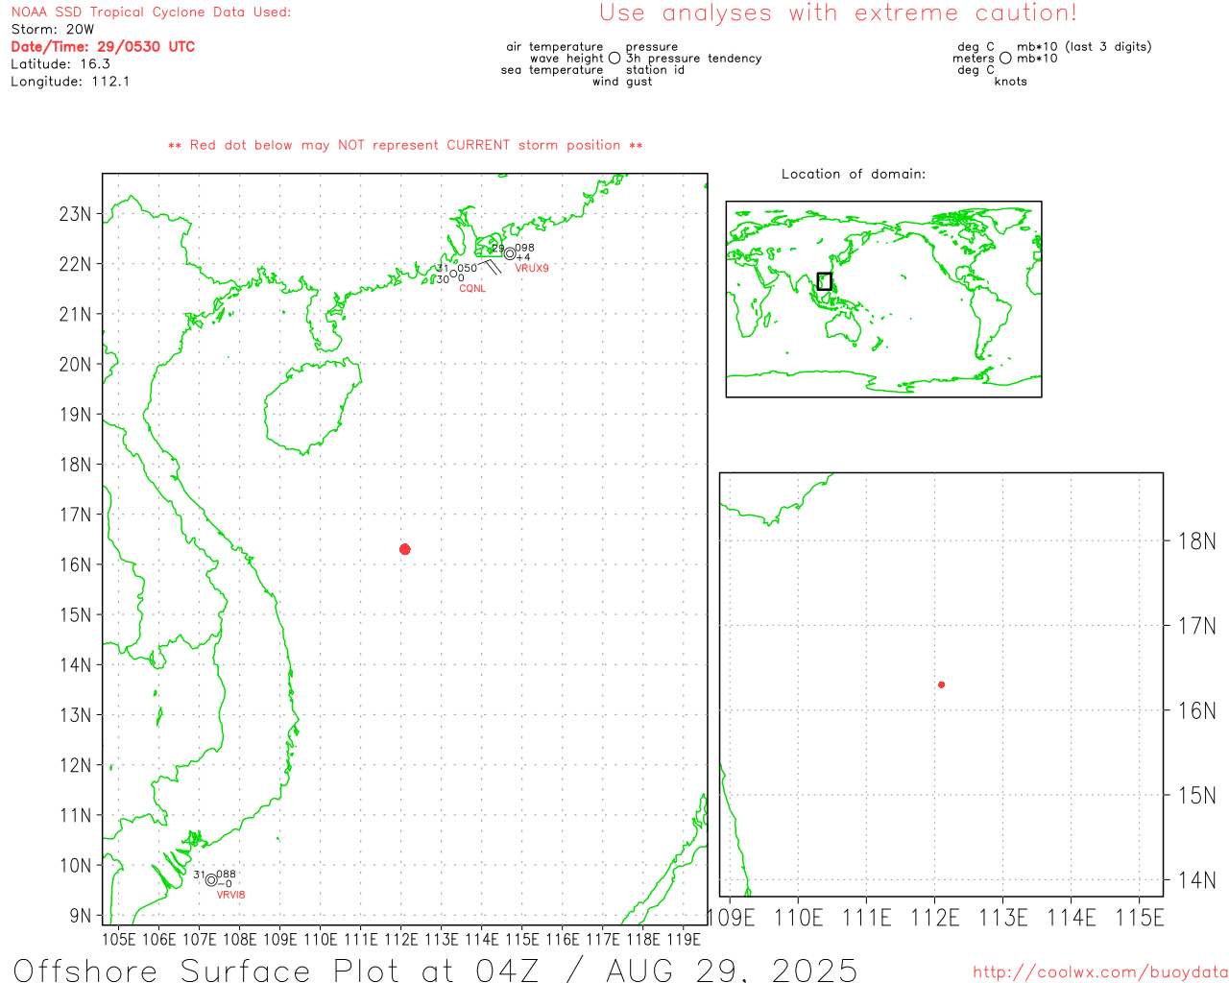Click the 'Storm: 20W' line
Viewport: 1229px width, 983px height.
tap(53, 30)
